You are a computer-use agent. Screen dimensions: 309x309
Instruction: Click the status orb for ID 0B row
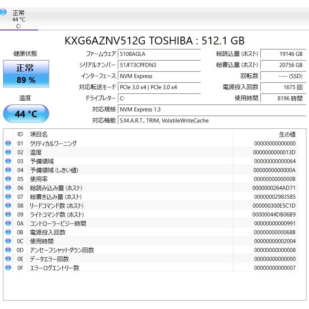coord(8,232)
